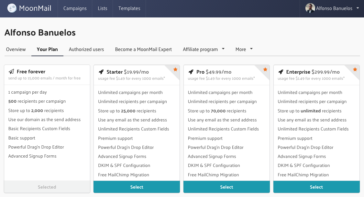Switch to the Your Plan tab
Viewport: 364px width, 197px height.
tap(47, 49)
